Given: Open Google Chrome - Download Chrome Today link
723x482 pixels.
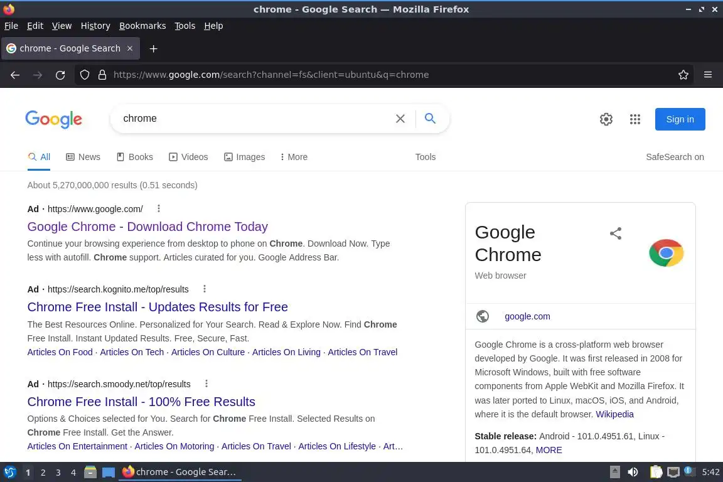Looking at the screenshot, I should point(147,227).
